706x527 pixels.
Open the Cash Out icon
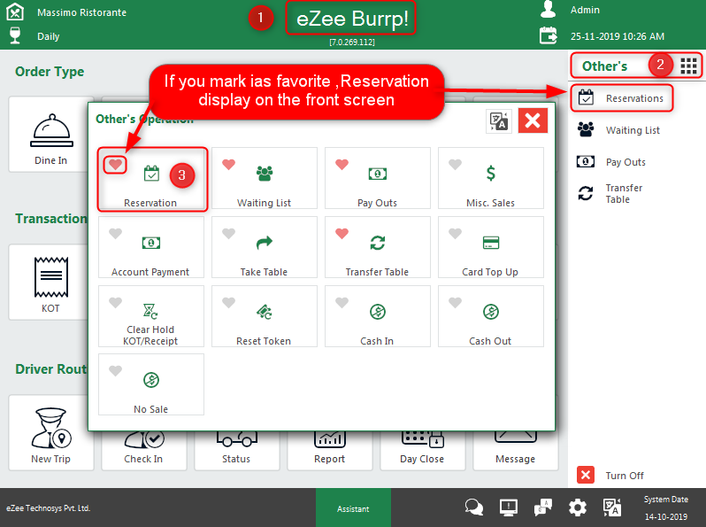[491, 312]
